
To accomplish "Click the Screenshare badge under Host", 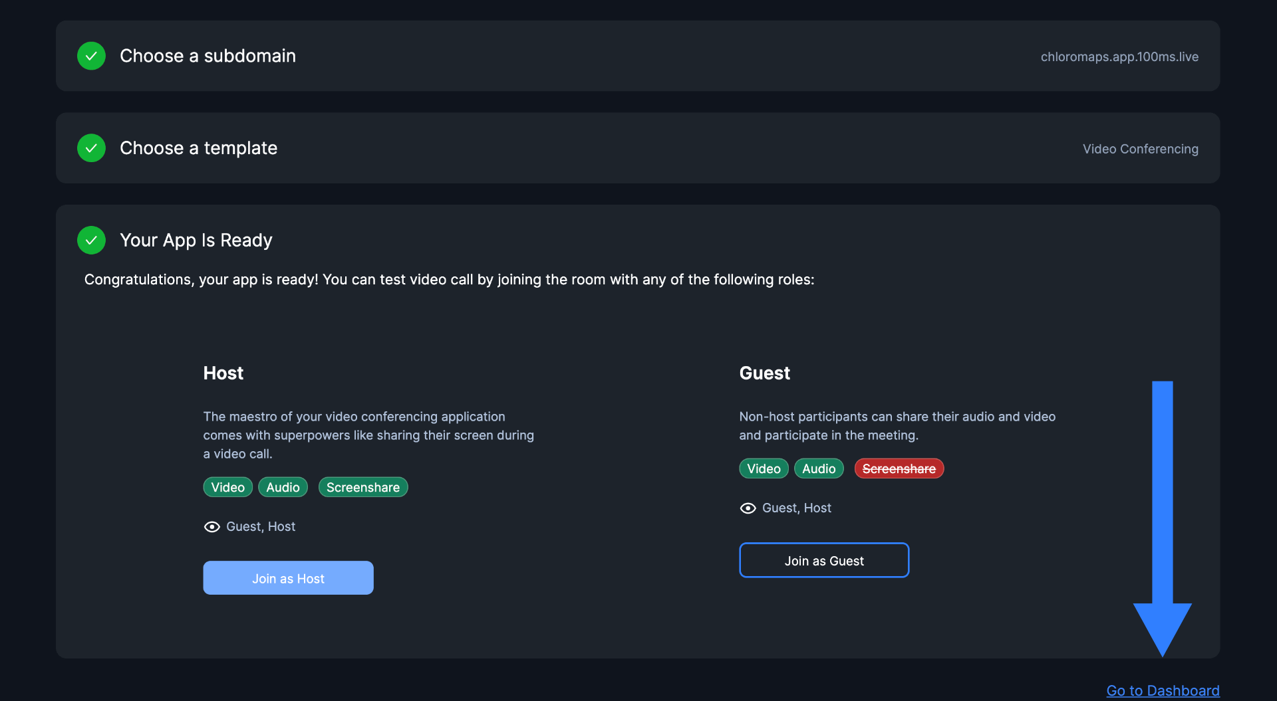I will (362, 486).
